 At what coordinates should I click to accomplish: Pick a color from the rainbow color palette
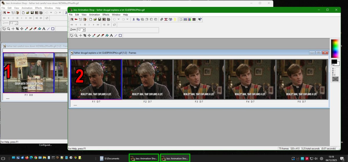(x=335, y=49)
